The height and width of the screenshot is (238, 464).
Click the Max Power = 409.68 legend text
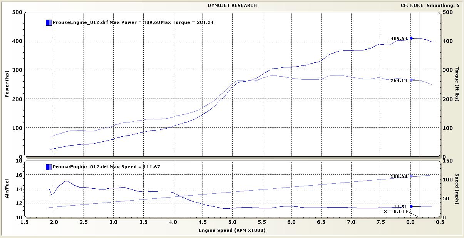135,22
